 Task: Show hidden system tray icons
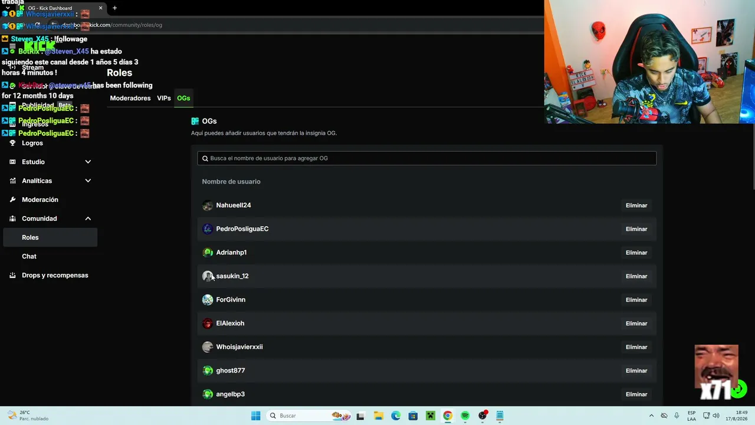point(651,416)
